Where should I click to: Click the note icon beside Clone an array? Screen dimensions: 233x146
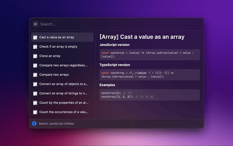pyautogui.click(x=35, y=56)
